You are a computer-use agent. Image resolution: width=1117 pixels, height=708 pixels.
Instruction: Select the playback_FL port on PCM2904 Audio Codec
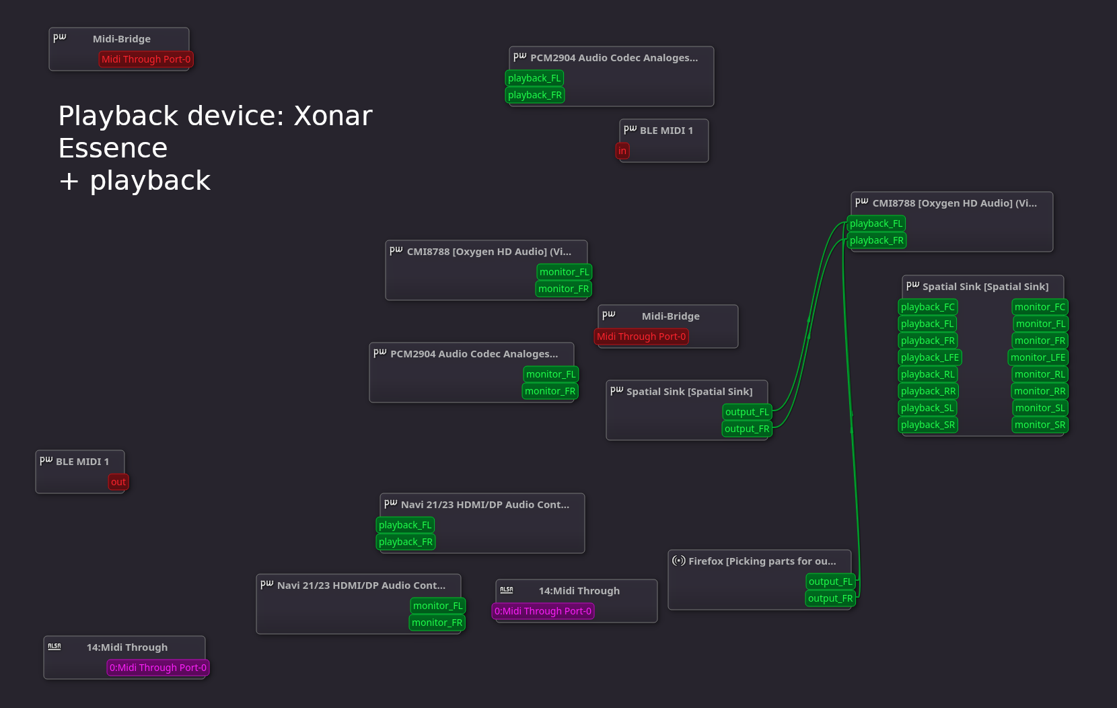coord(534,78)
